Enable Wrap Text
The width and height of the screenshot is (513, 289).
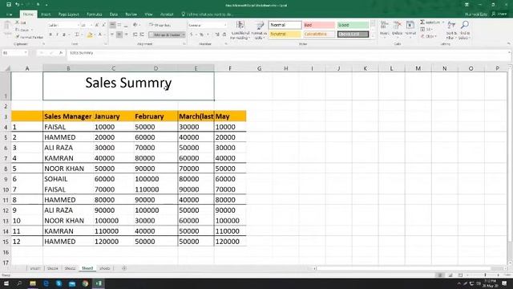coord(160,25)
